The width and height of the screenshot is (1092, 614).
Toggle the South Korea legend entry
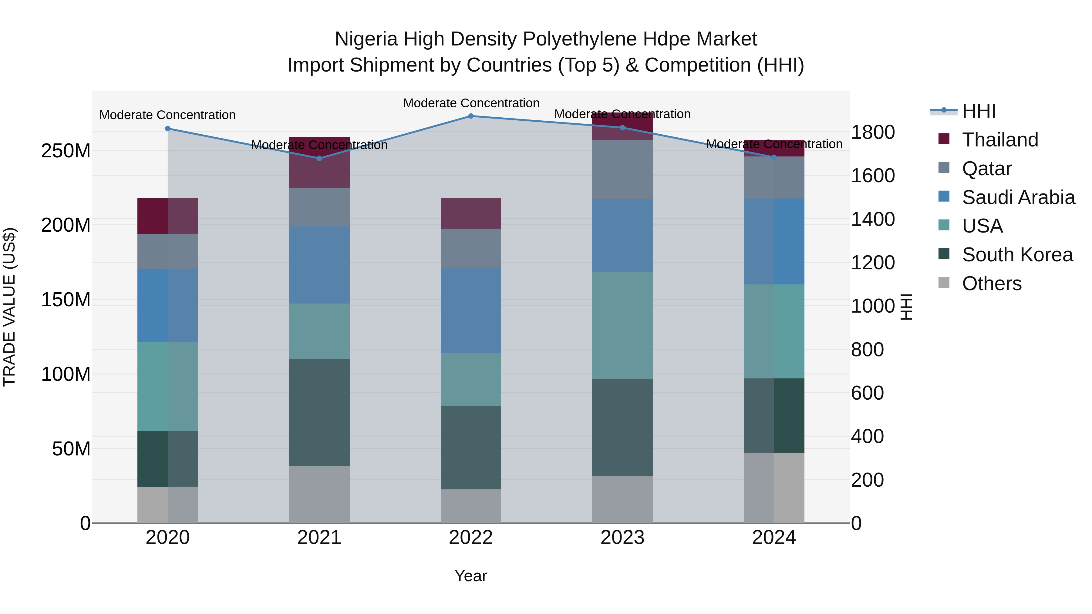point(1006,255)
